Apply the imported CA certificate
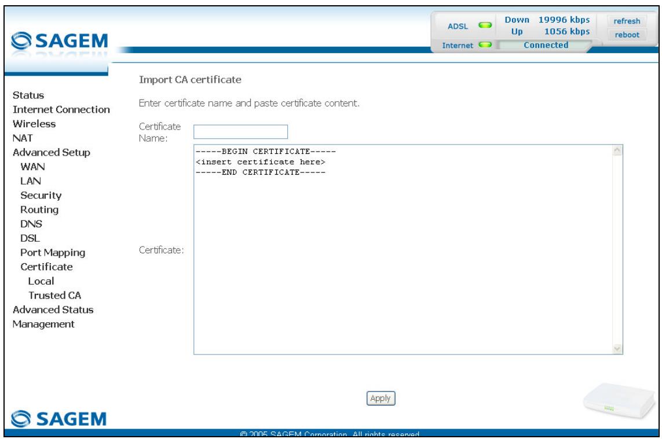Viewport: 662px width, 439px height. [381, 398]
